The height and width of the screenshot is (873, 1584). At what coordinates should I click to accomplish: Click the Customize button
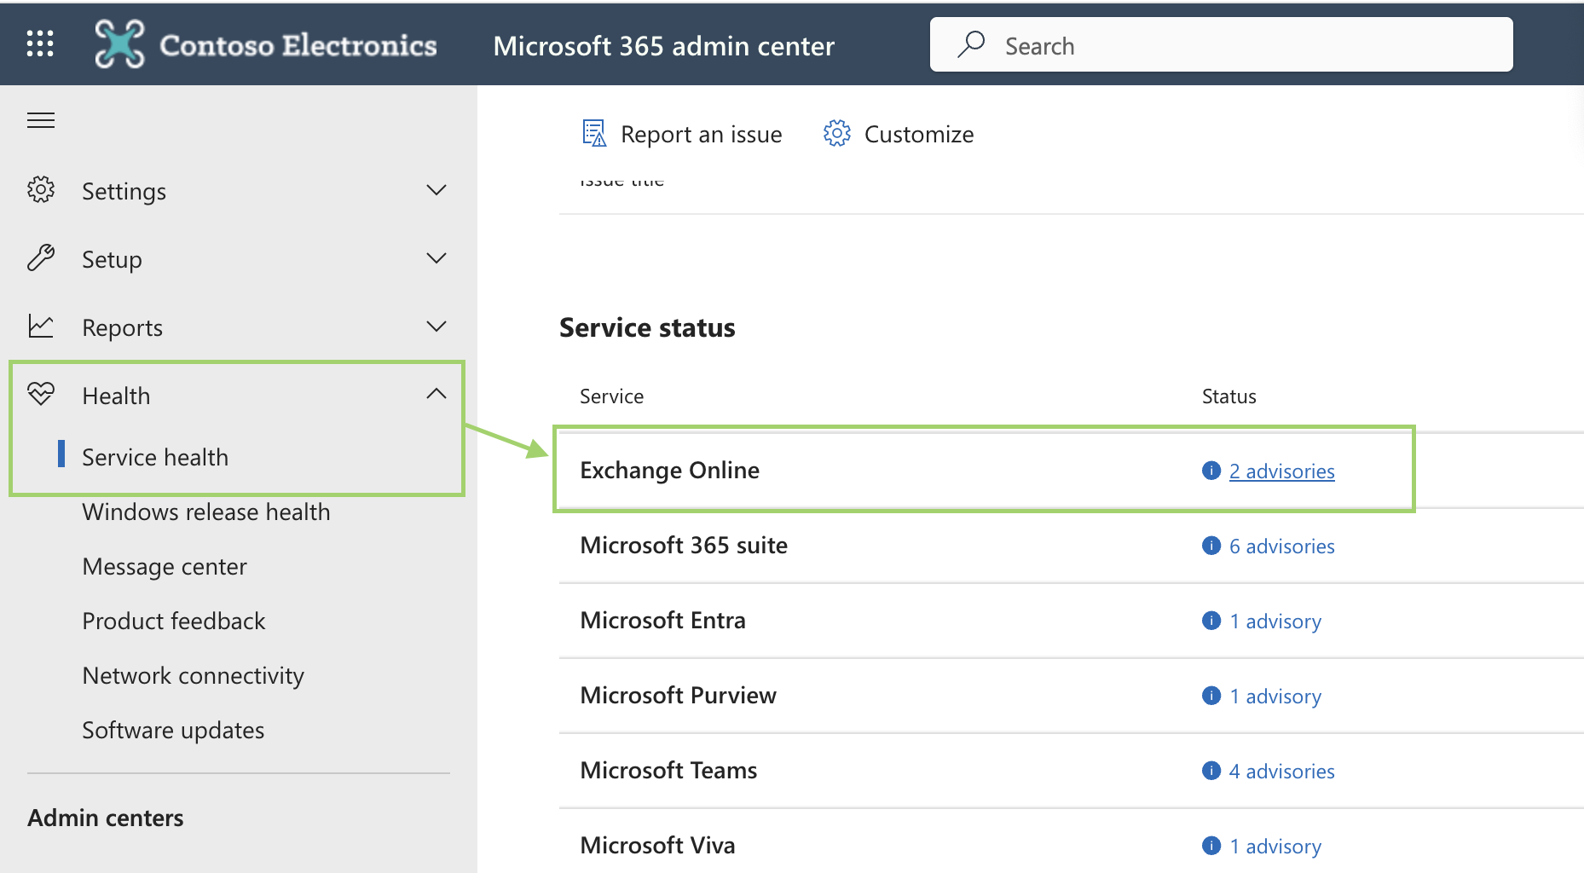899,134
